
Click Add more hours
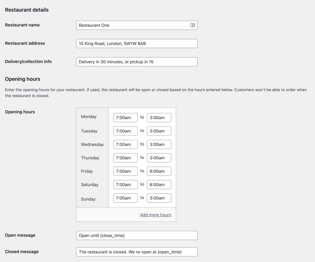[x=155, y=215]
